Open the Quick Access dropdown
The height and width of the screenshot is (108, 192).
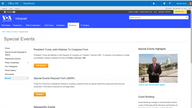180,12
